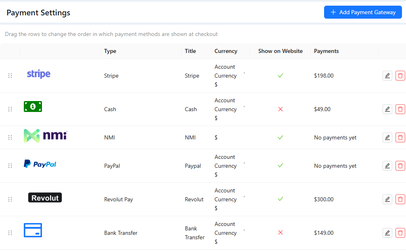Edit the NMI payment gateway
Viewport: 406px width, 251px height.
click(x=387, y=137)
